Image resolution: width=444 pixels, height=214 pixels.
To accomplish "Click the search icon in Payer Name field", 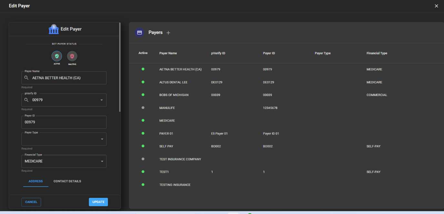I will pyautogui.click(x=26, y=78).
